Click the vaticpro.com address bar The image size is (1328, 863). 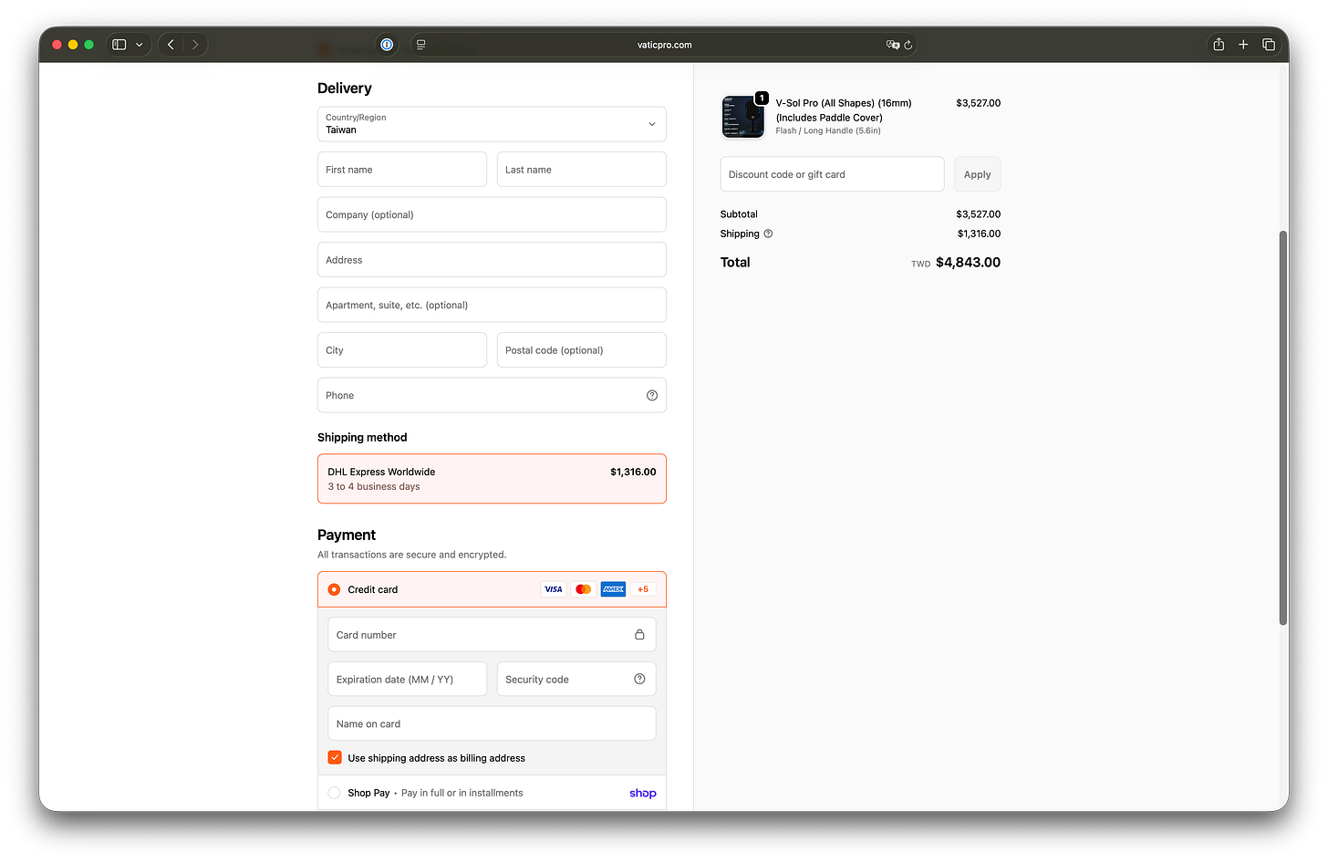664,45
